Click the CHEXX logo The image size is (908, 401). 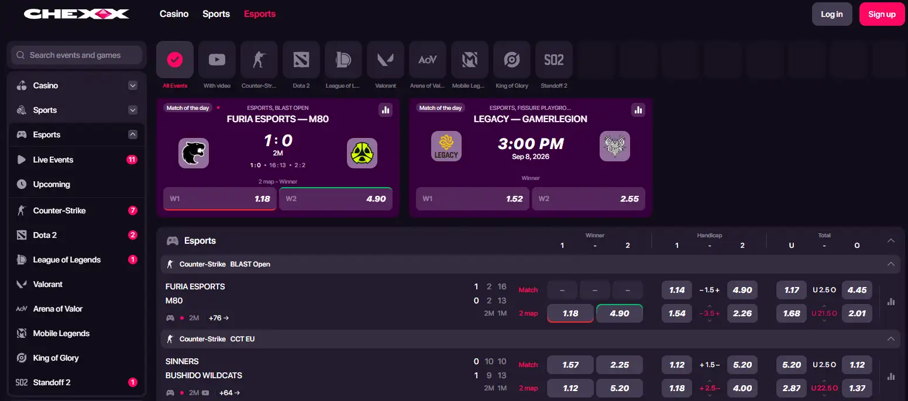(76, 14)
